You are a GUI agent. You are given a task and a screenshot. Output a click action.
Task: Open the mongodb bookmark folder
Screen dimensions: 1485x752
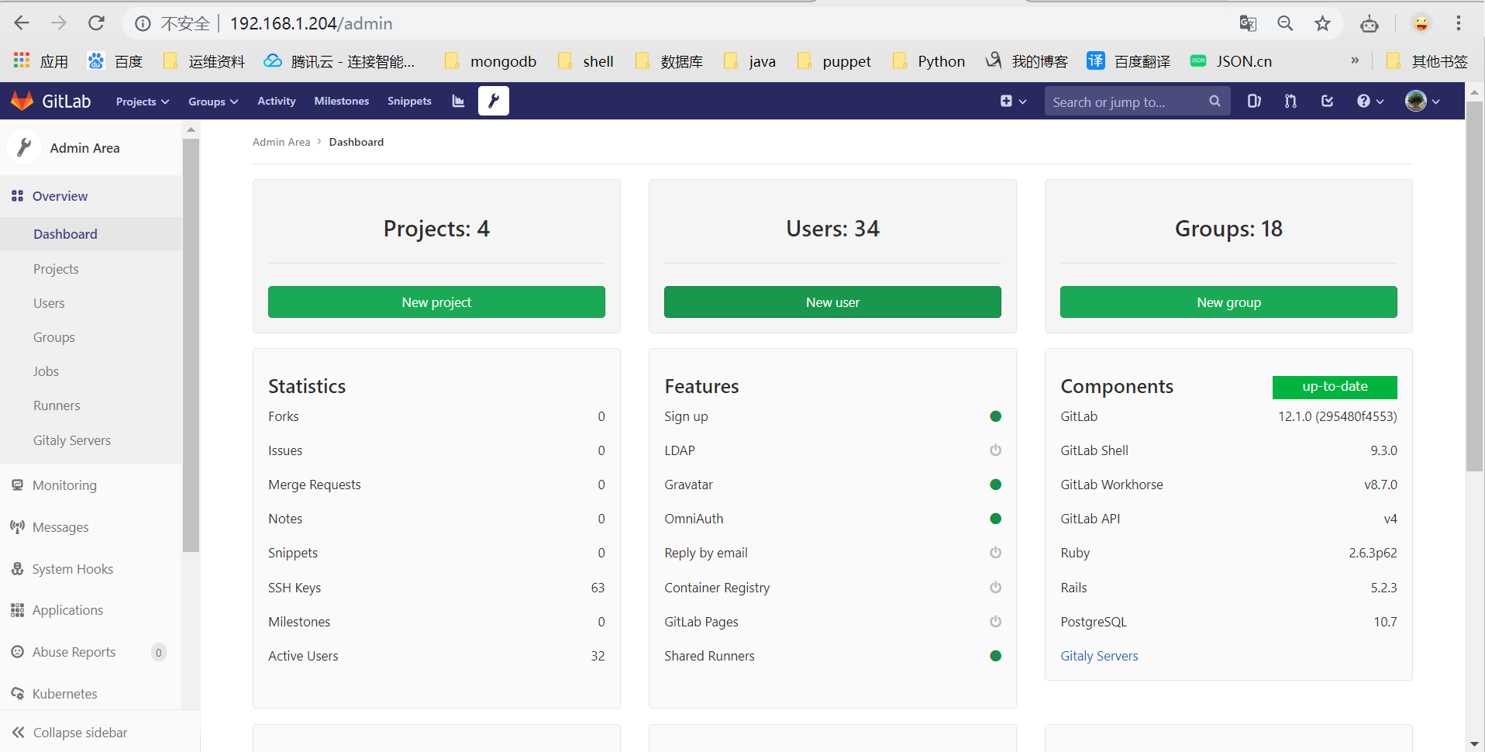(491, 61)
